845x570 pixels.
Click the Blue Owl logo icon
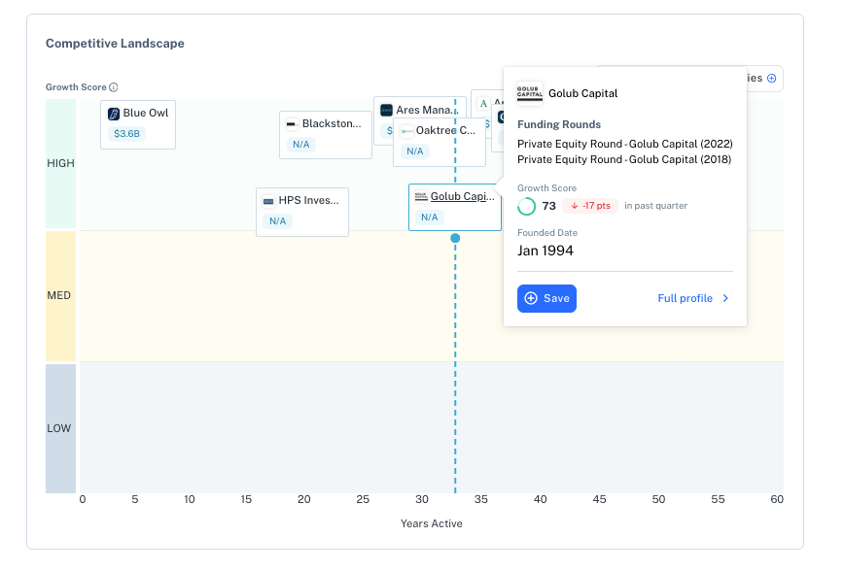[x=114, y=114]
